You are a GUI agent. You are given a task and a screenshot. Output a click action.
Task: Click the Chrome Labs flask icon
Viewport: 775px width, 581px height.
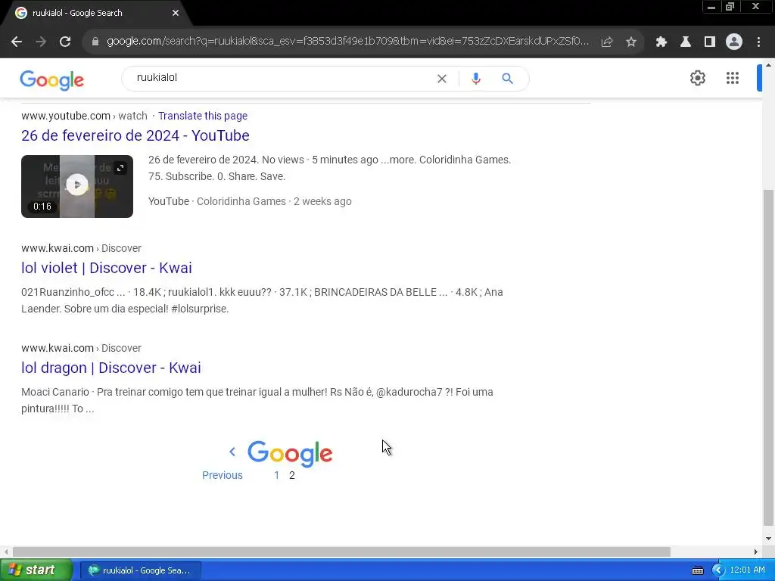pyautogui.click(x=686, y=42)
